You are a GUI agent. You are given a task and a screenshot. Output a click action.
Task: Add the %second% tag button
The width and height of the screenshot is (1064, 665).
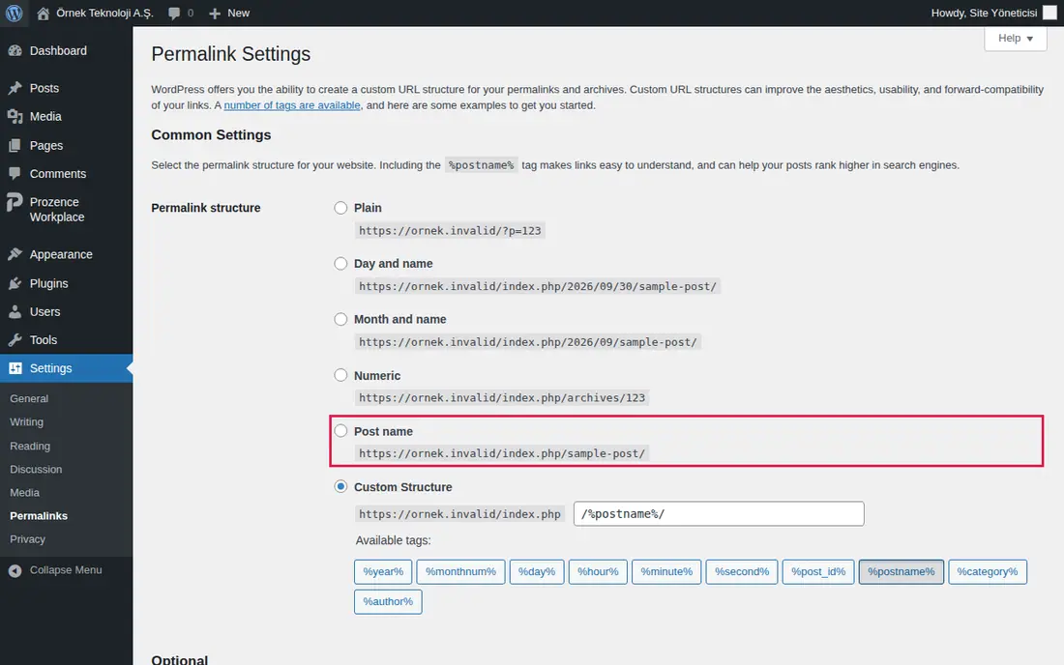point(742,571)
